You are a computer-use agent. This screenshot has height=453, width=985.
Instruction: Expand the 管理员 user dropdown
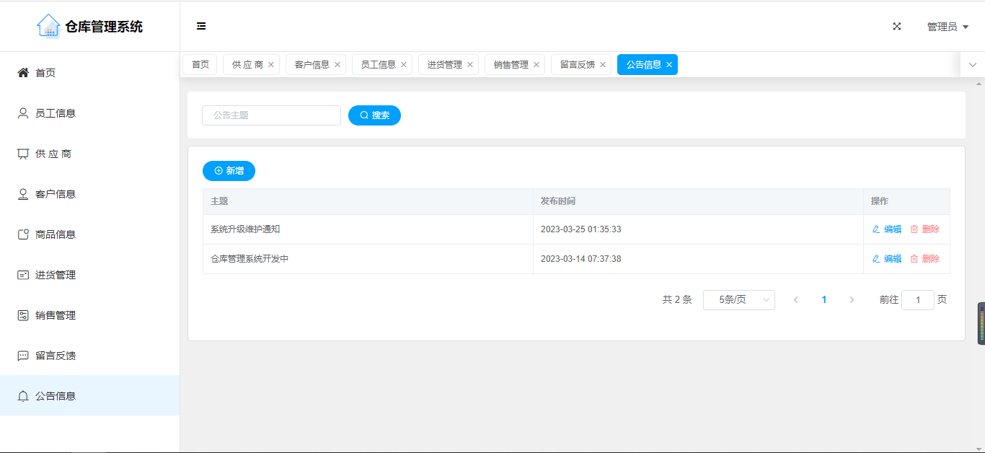pyautogui.click(x=947, y=27)
